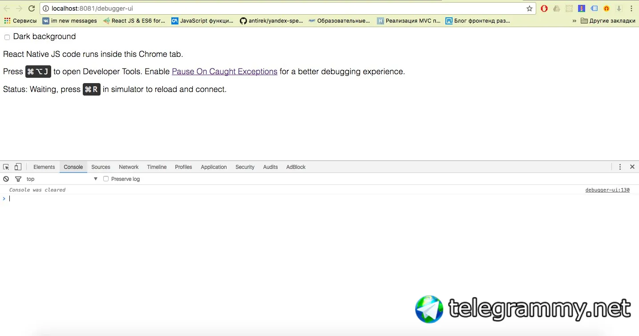639x336 pixels.
Task: Go to the Profiles tab
Action: pyautogui.click(x=184, y=167)
